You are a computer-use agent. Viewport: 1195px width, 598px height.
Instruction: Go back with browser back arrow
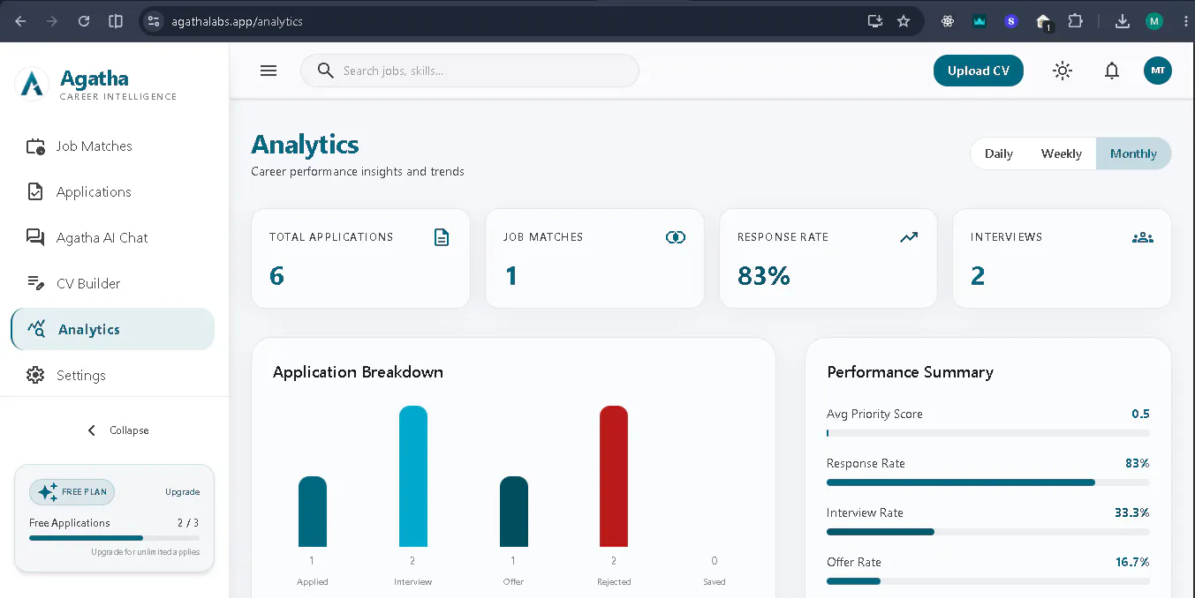(20, 21)
